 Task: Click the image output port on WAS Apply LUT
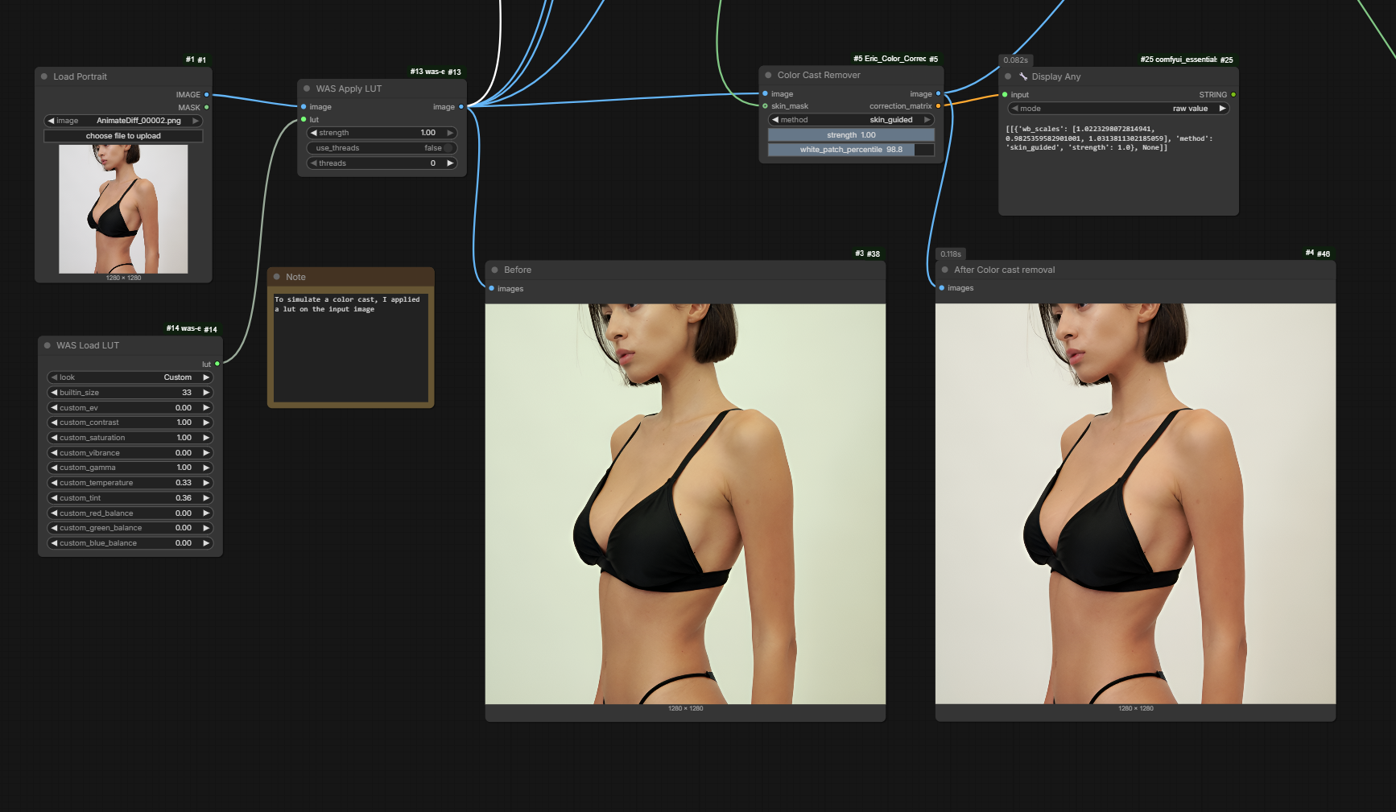(461, 106)
